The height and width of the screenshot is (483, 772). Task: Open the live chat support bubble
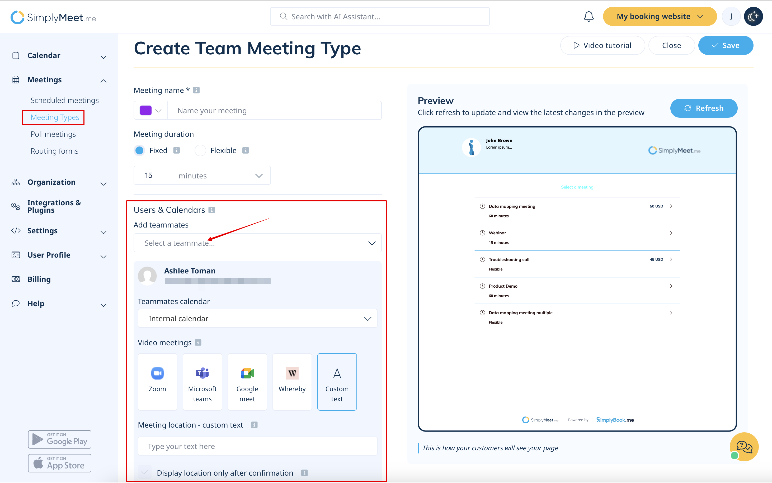click(744, 447)
